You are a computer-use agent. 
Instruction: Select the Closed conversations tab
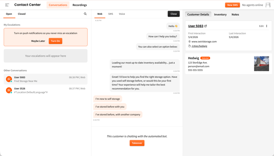click(x=22, y=14)
